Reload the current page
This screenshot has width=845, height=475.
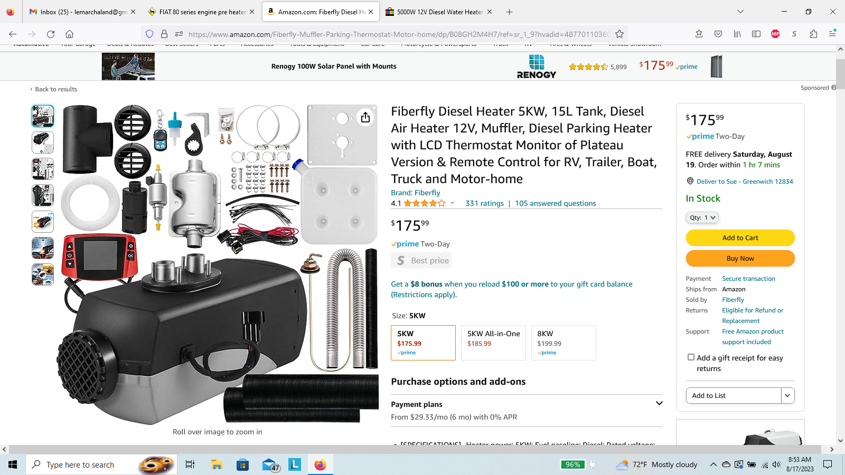[51, 34]
